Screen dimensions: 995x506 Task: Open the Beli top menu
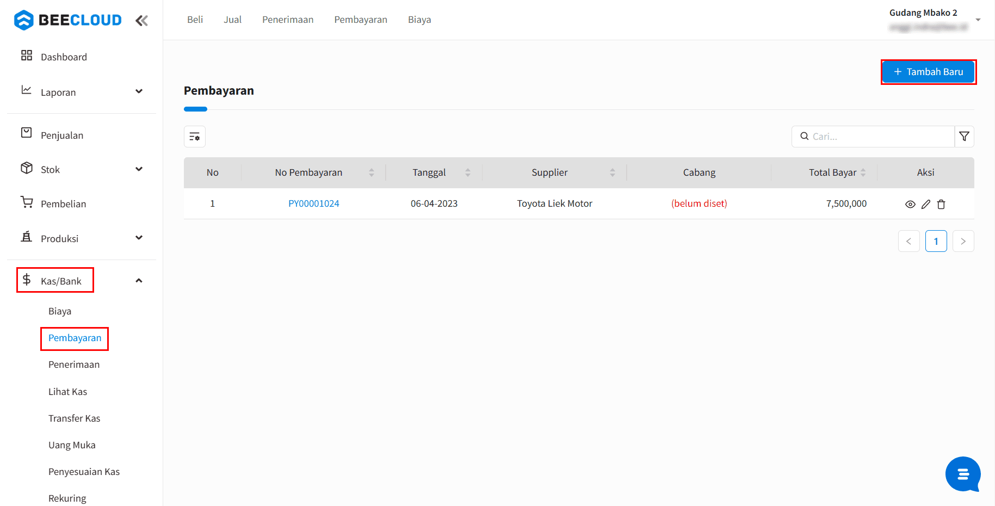pos(195,20)
